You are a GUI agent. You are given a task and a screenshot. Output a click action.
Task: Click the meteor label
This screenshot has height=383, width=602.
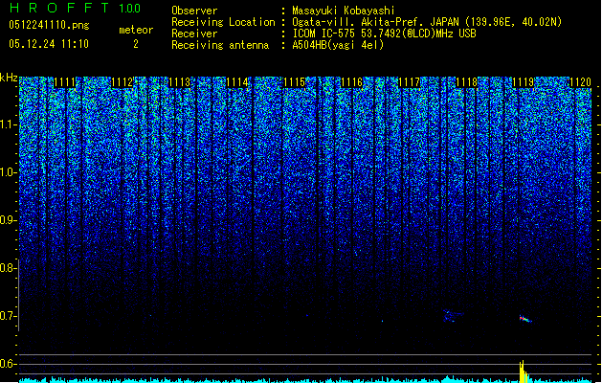[136, 30]
